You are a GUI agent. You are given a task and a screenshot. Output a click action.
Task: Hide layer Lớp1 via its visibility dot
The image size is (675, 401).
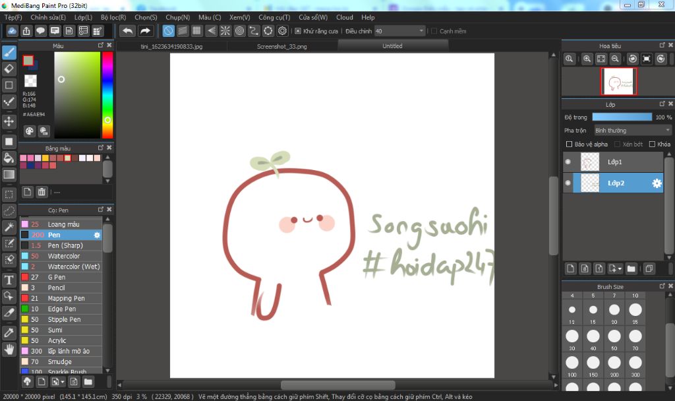(568, 162)
